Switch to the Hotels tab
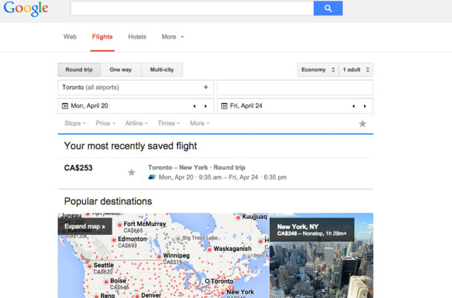The image size is (452, 298). (137, 37)
